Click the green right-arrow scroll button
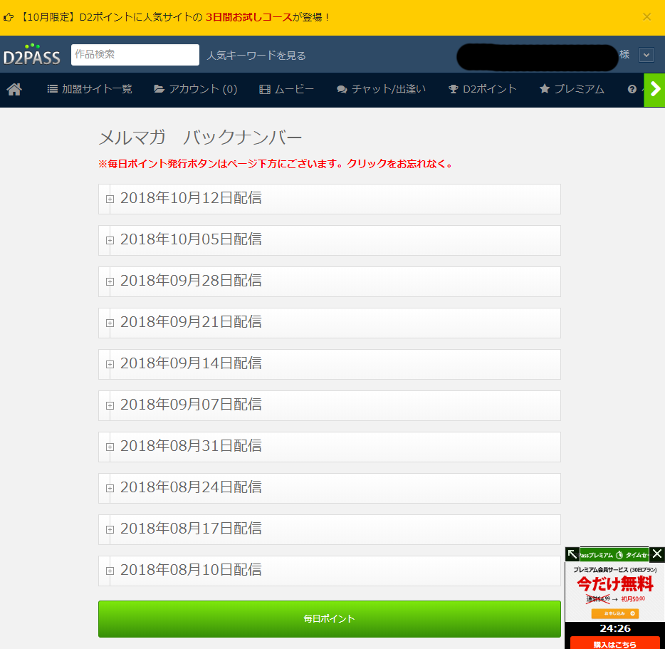Image resolution: width=665 pixels, height=649 pixels. pos(654,90)
